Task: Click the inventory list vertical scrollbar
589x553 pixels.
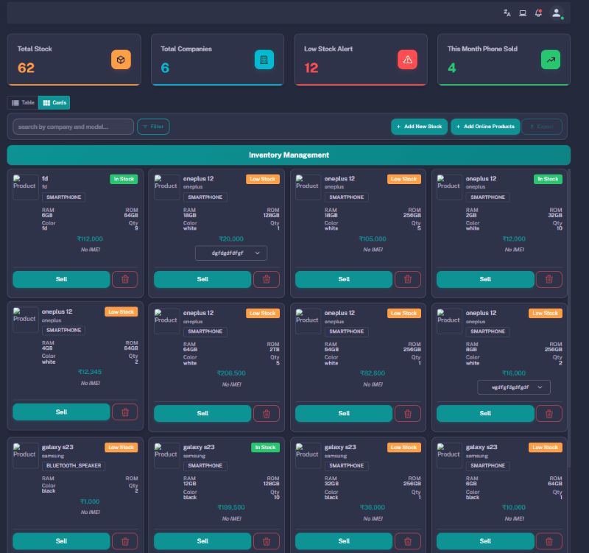Action: [x=569, y=295]
